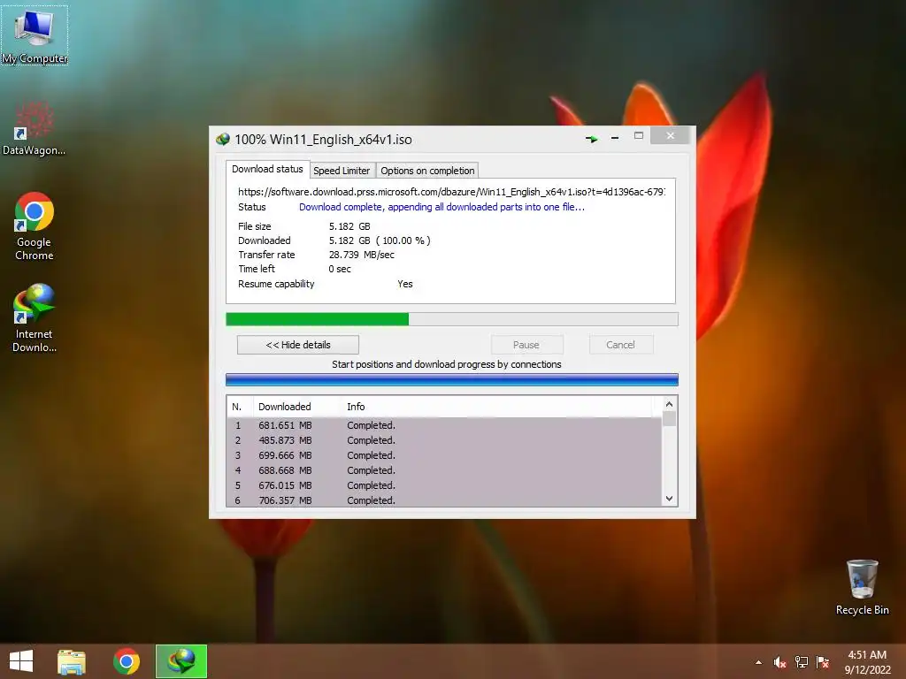Click the connections list scrollbar thumb
The height and width of the screenshot is (679, 906).
[x=669, y=418]
